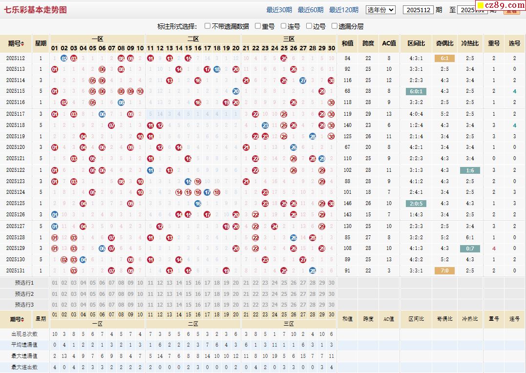Choose number 30 in 预选行3

pos(332,305)
